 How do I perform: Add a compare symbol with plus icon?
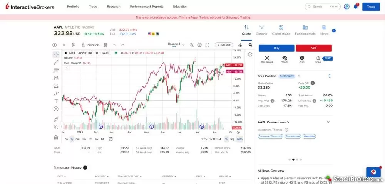tap(55, 45)
